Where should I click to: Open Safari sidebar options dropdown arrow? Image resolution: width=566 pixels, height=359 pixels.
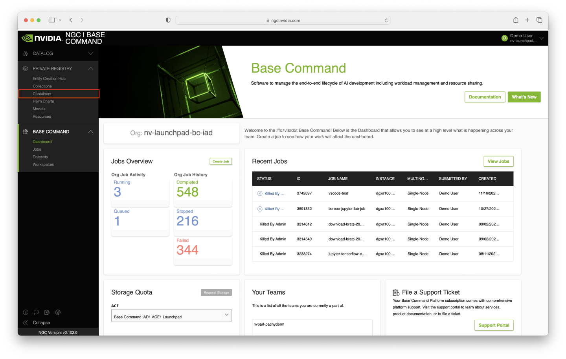60,20
